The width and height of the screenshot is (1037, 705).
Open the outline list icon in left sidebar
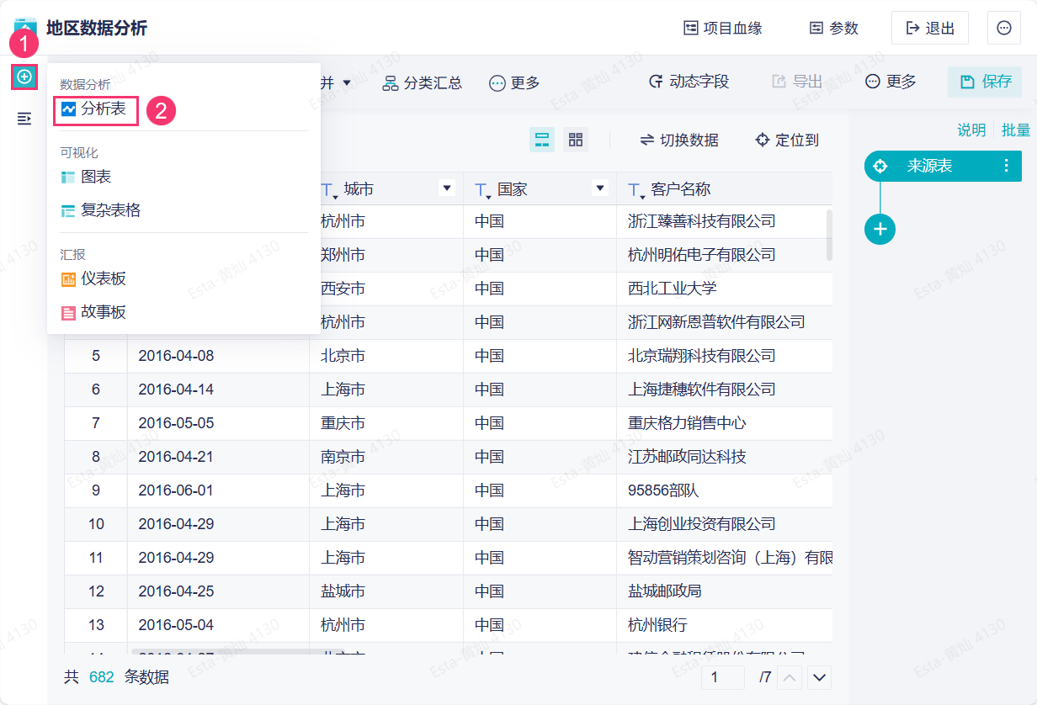[24, 119]
